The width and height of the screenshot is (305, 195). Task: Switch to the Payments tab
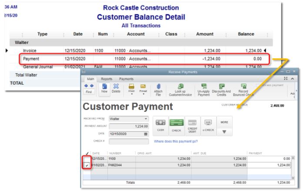[126, 79]
